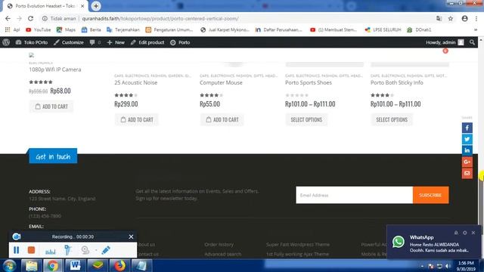This screenshot has width=484, height=272.
Task: Click the orange SUBSCRIBE button
Action: point(430,195)
